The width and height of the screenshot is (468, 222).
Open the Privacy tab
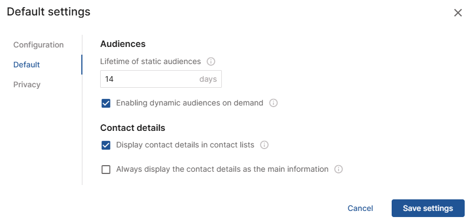pyautogui.click(x=27, y=84)
